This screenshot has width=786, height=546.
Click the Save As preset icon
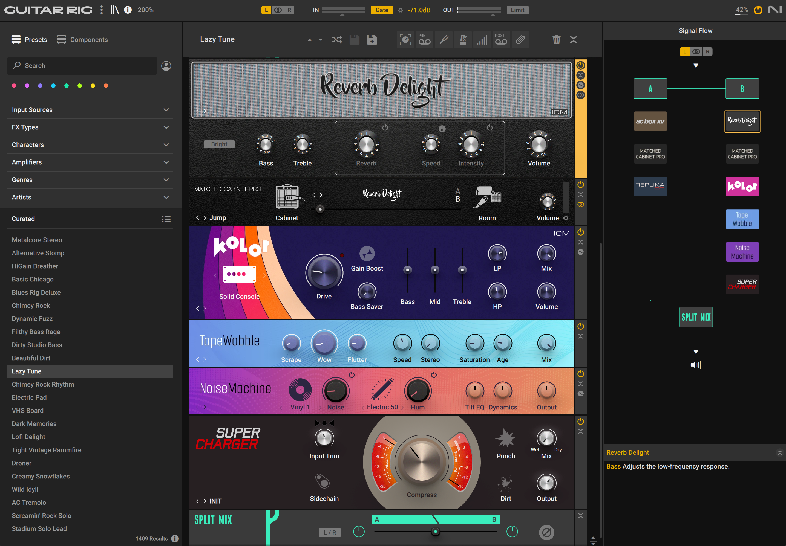point(372,40)
